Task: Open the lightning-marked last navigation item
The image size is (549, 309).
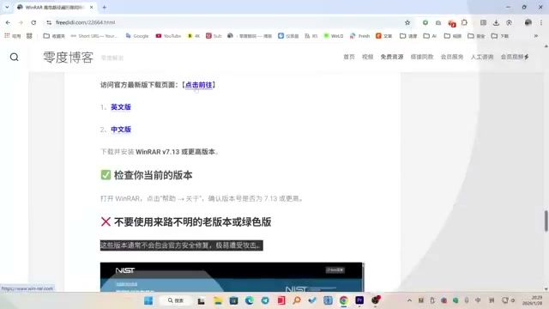Action: 515,57
